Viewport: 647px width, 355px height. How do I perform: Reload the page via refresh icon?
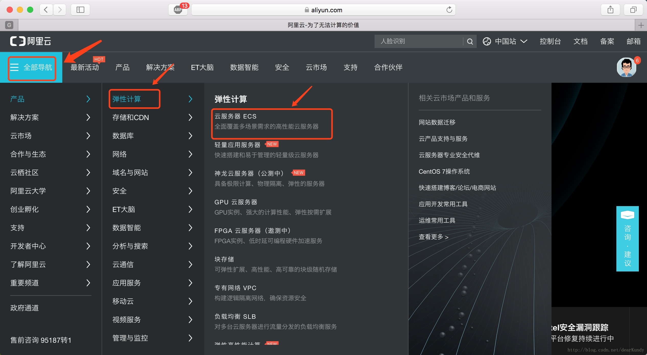coord(449,10)
